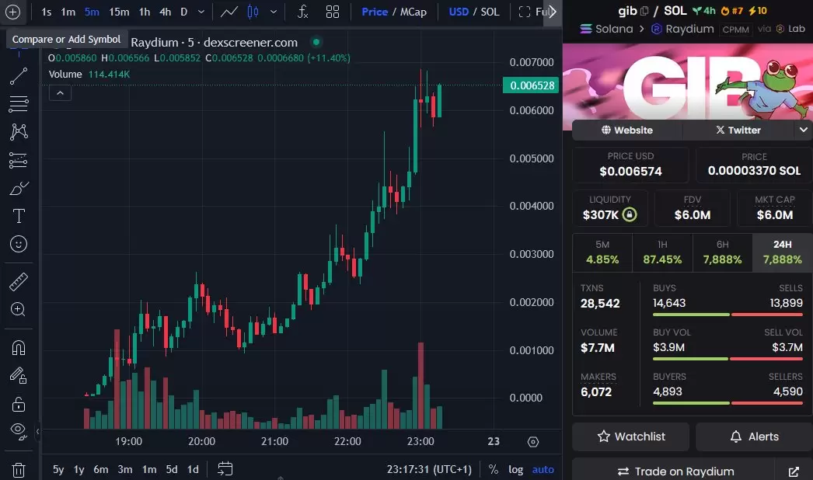Open the gib Website link
813x480 pixels.
point(627,130)
